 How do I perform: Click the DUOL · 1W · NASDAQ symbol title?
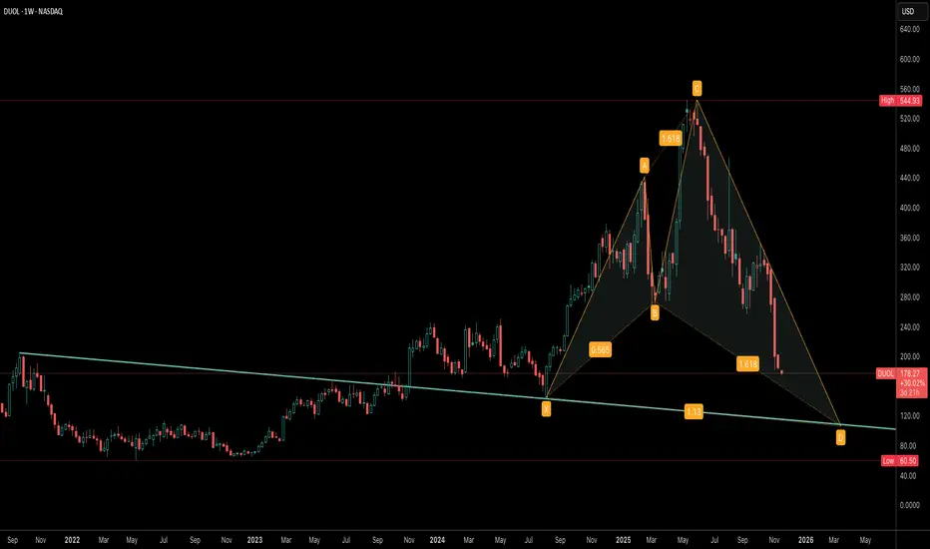[x=33, y=11]
